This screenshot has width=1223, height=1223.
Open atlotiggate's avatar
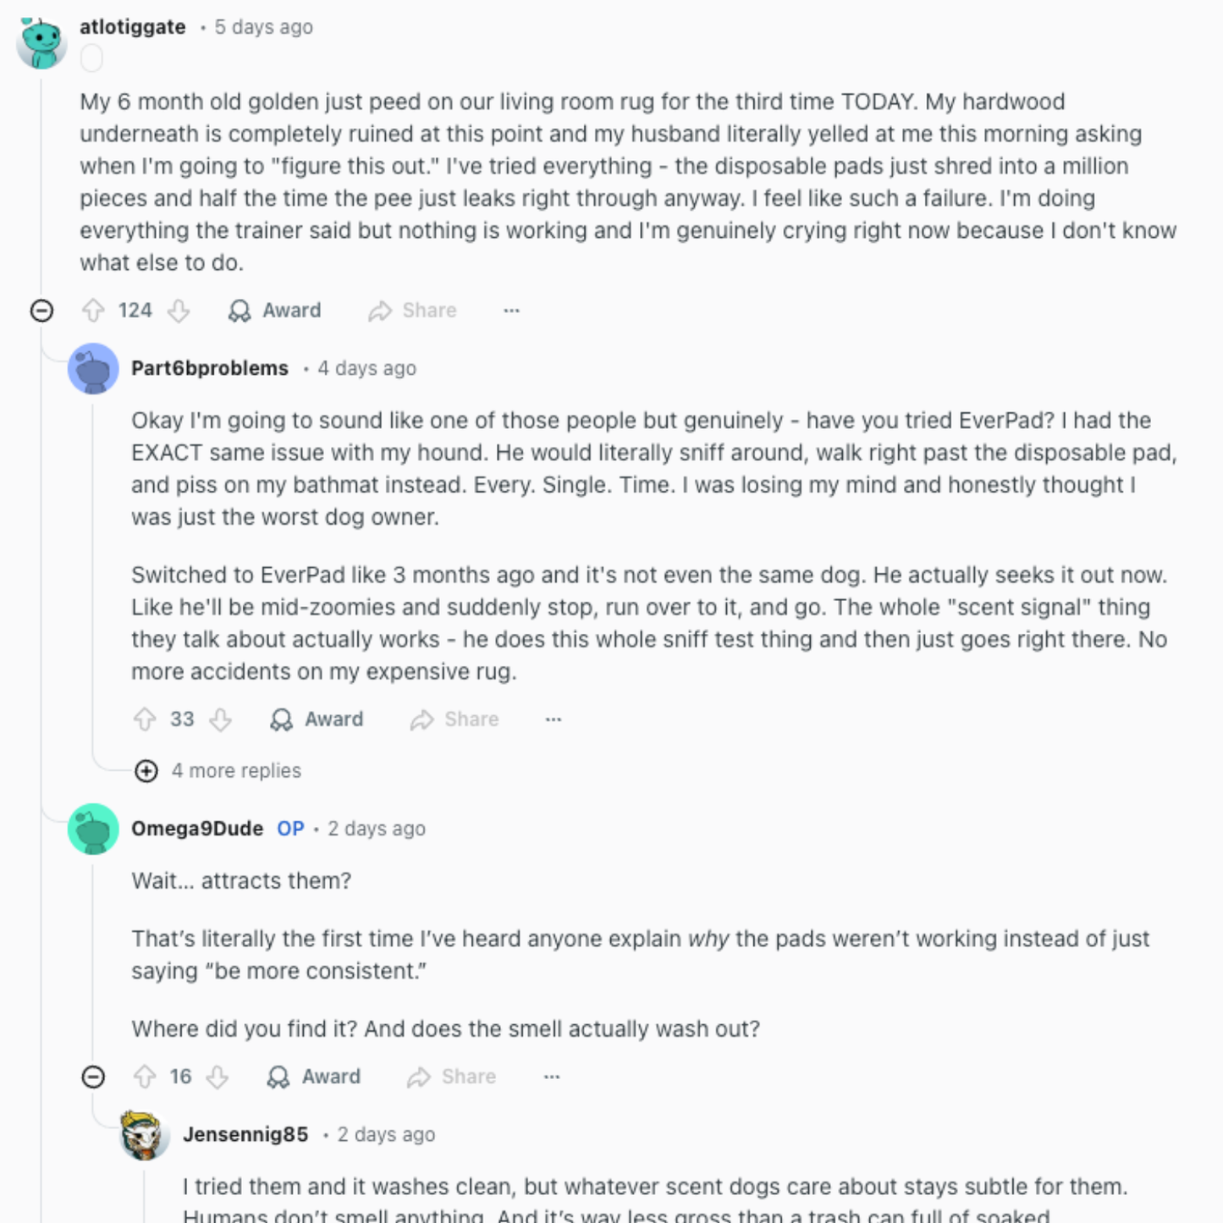pyautogui.click(x=41, y=40)
